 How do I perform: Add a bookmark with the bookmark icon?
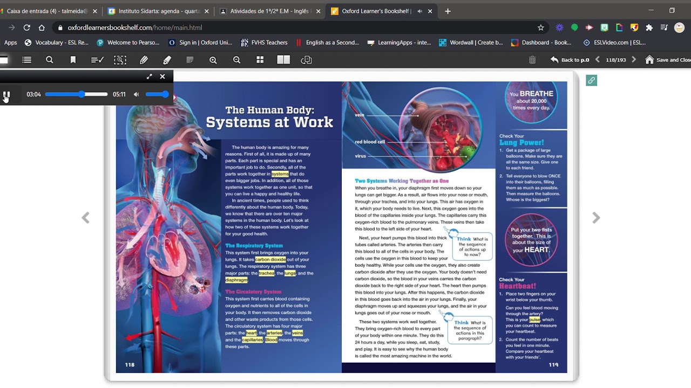click(x=73, y=60)
